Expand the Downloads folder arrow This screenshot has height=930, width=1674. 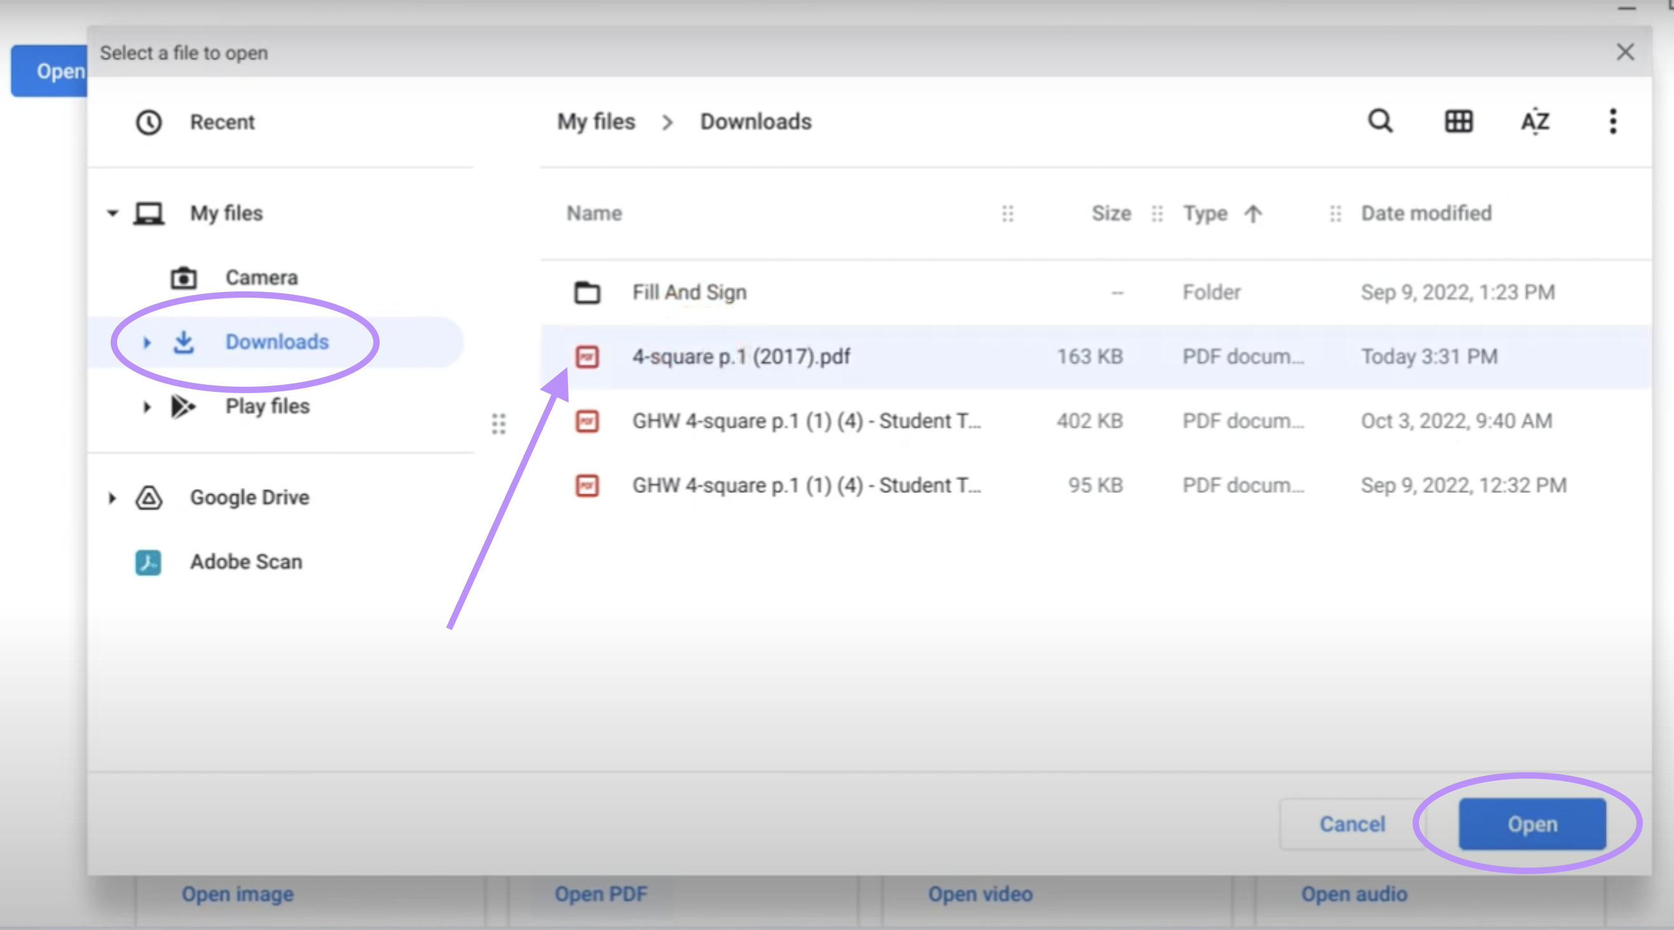tap(147, 342)
